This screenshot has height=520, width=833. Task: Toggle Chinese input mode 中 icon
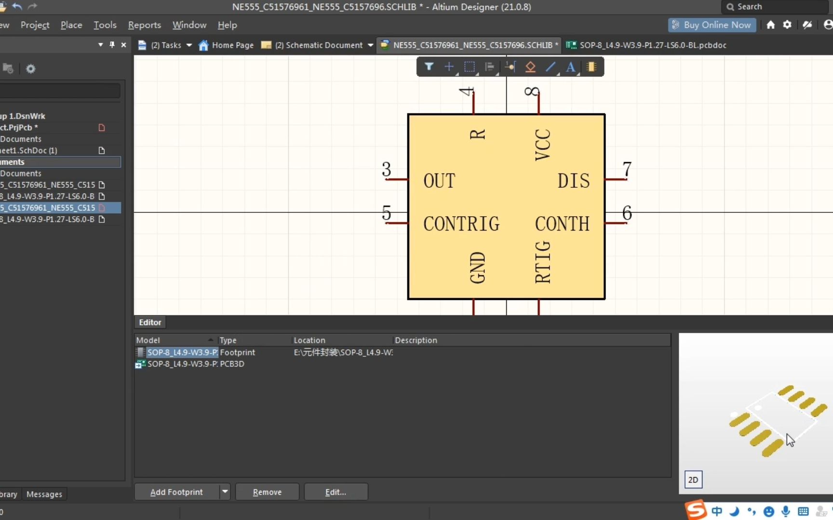click(x=717, y=511)
